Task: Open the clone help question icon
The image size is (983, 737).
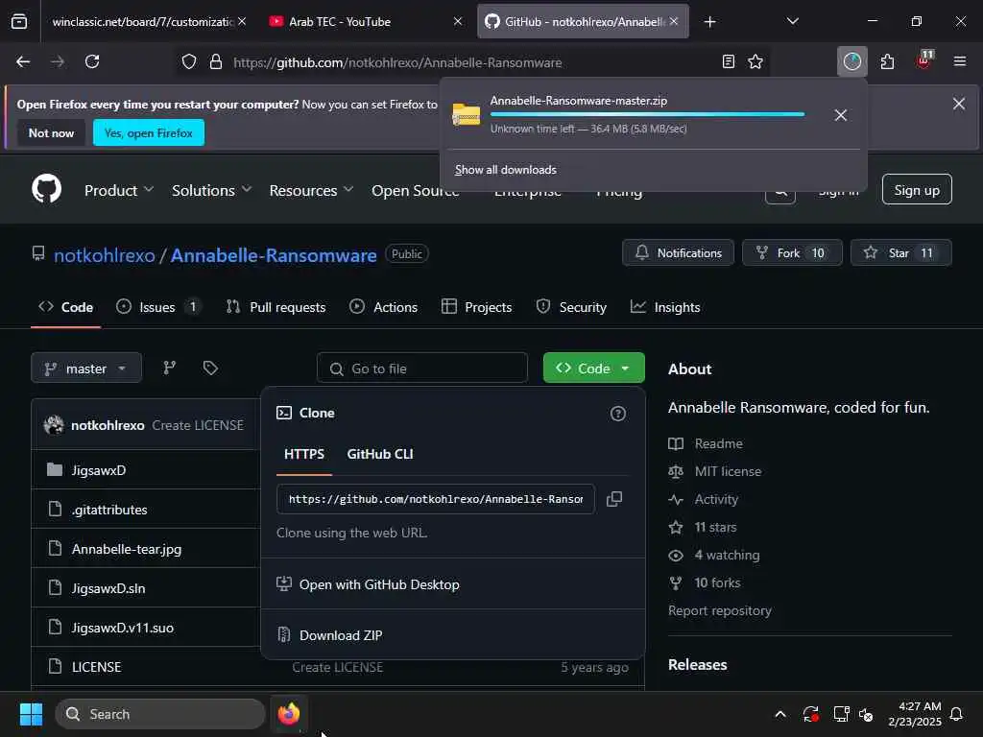Action: (617, 414)
